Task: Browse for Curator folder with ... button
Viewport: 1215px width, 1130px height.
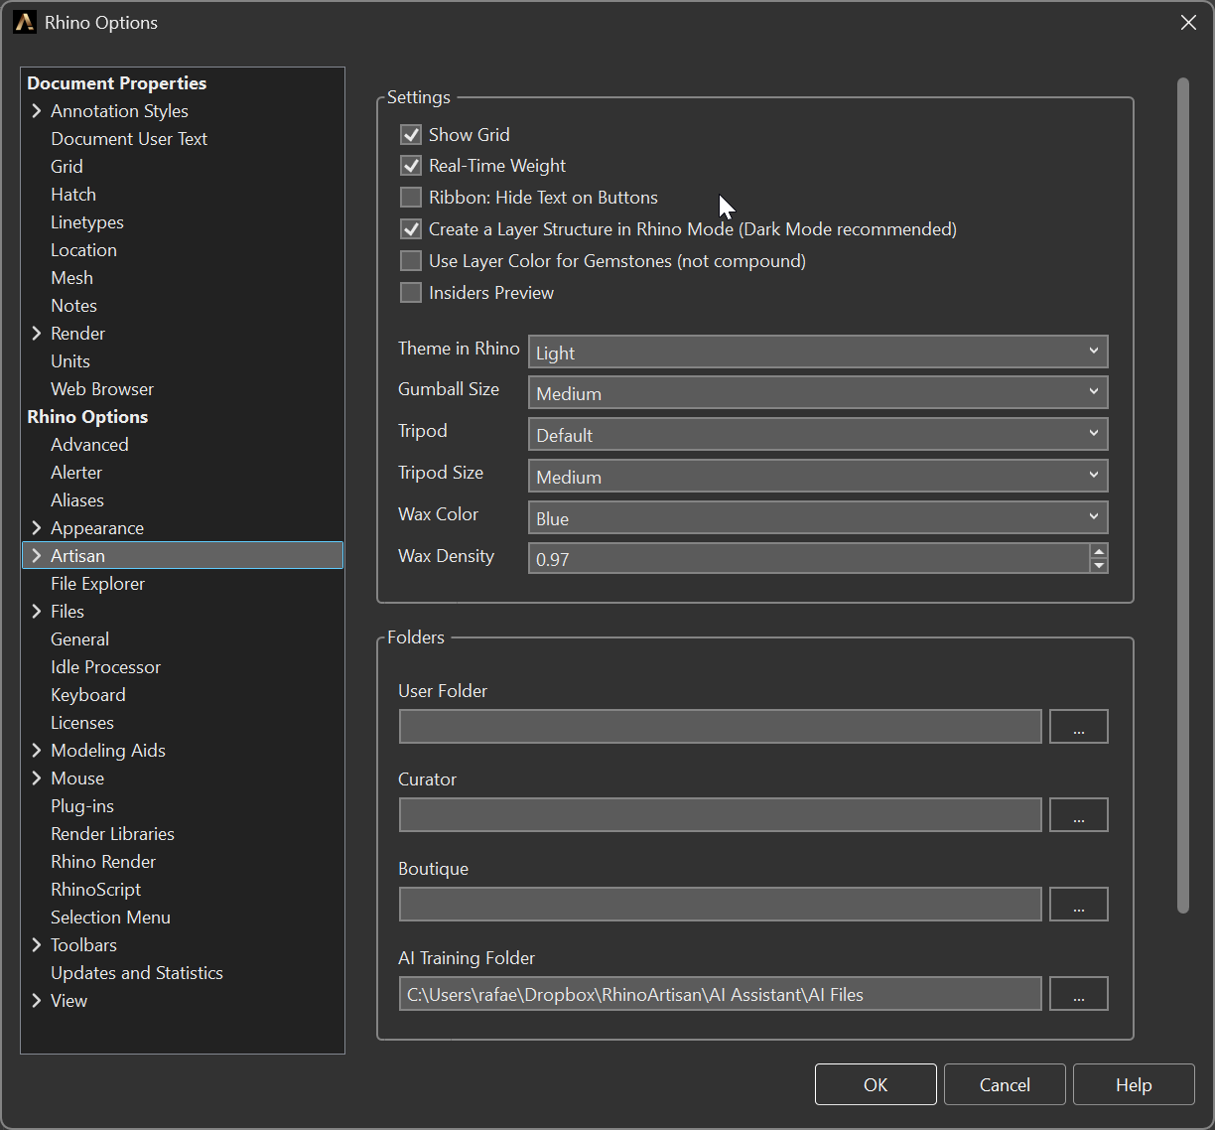Action: click(x=1078, y=815)
